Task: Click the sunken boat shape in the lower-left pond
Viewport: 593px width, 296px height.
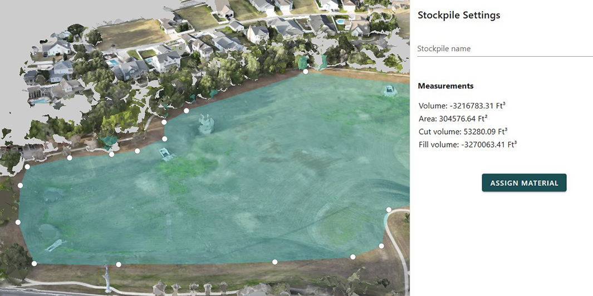Action: (56, 245)
